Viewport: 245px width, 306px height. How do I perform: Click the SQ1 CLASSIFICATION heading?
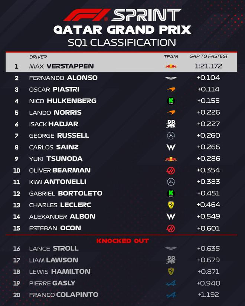[x=122, y=42]
